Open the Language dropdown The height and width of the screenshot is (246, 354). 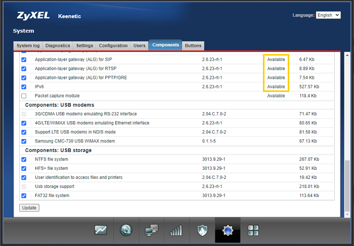(x=328, y=15)
